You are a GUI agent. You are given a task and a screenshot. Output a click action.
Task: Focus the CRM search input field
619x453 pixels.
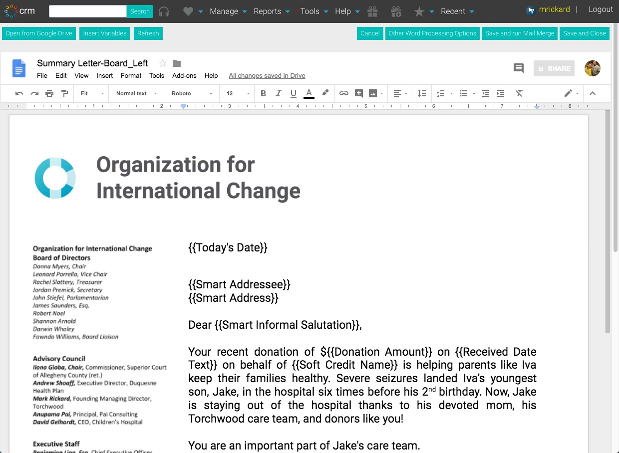88,11
